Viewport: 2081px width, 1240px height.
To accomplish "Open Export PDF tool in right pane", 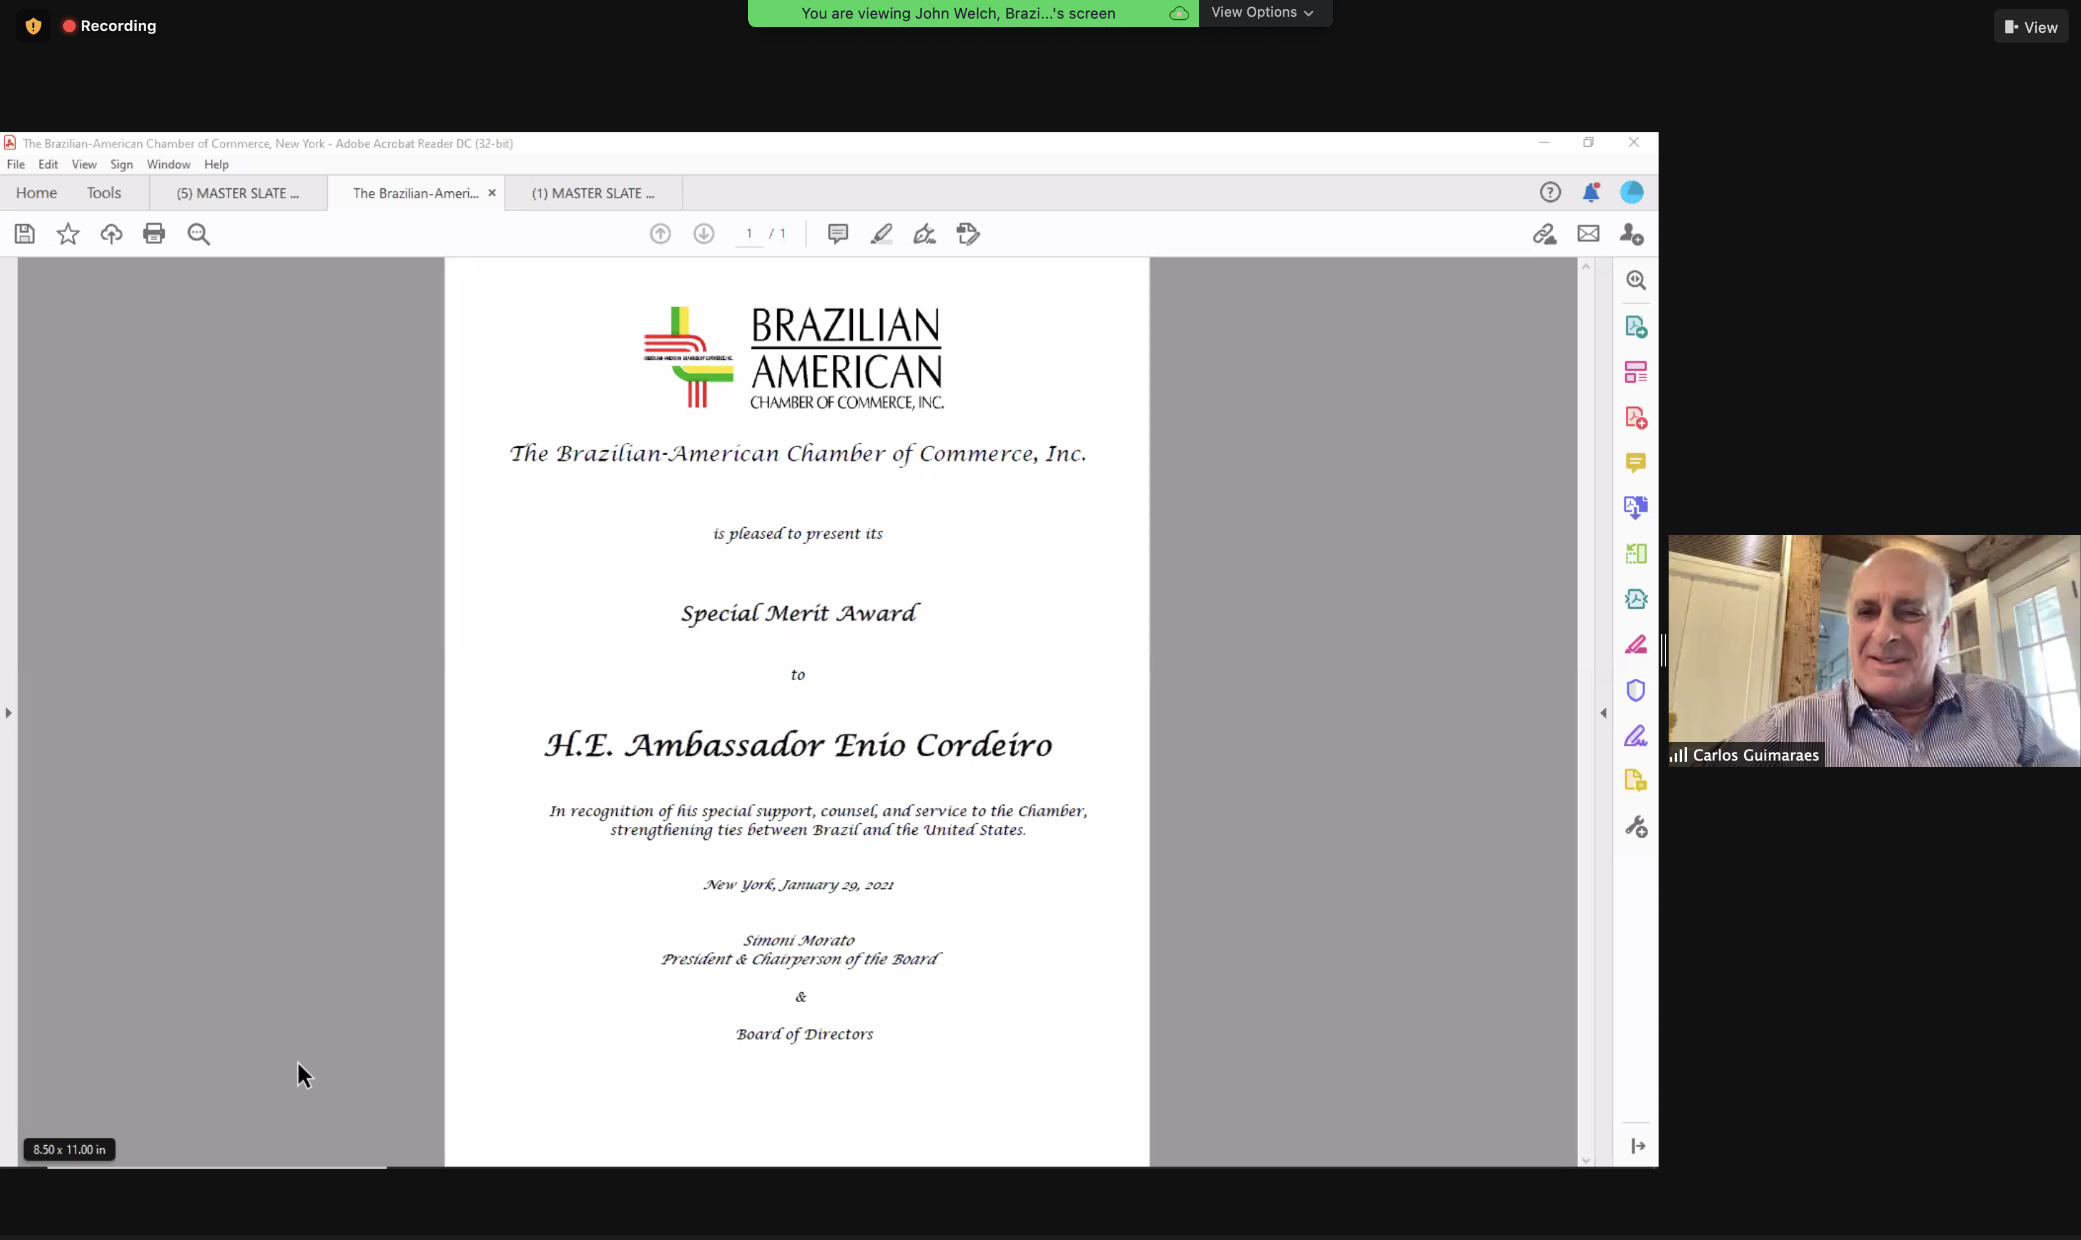I will 1635,326.
